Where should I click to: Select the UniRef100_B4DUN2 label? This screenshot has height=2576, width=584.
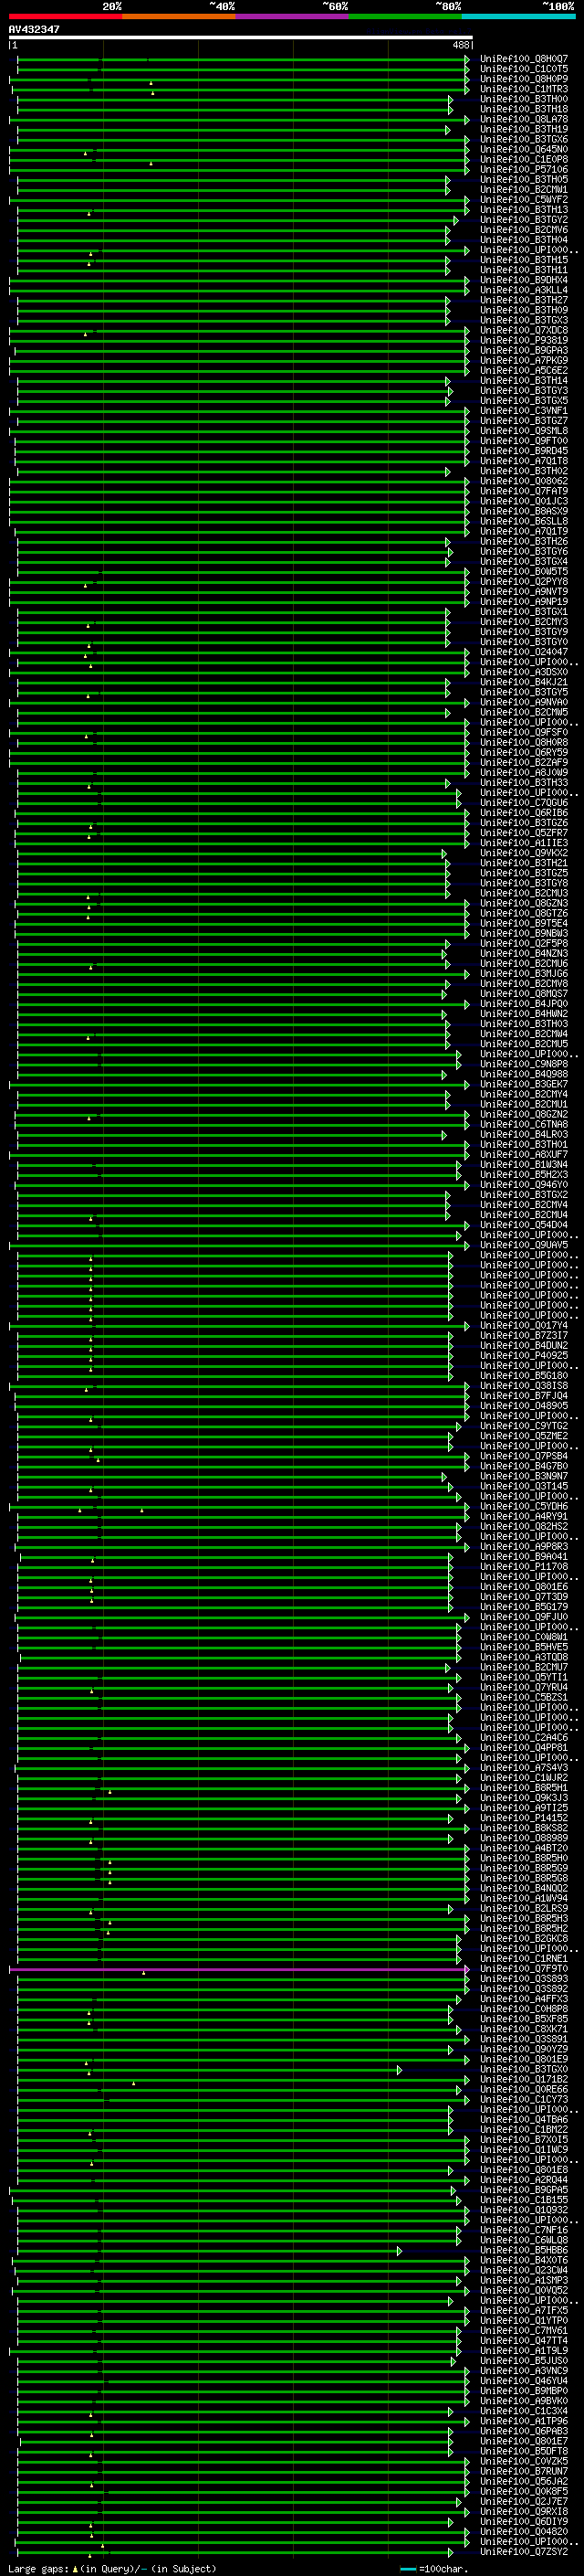524,1345
